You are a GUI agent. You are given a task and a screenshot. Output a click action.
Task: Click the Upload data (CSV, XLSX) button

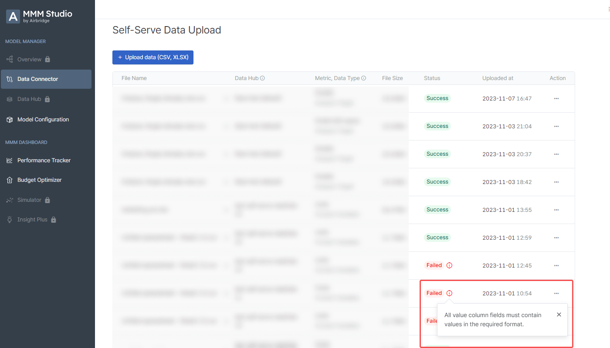pos(153,57)
